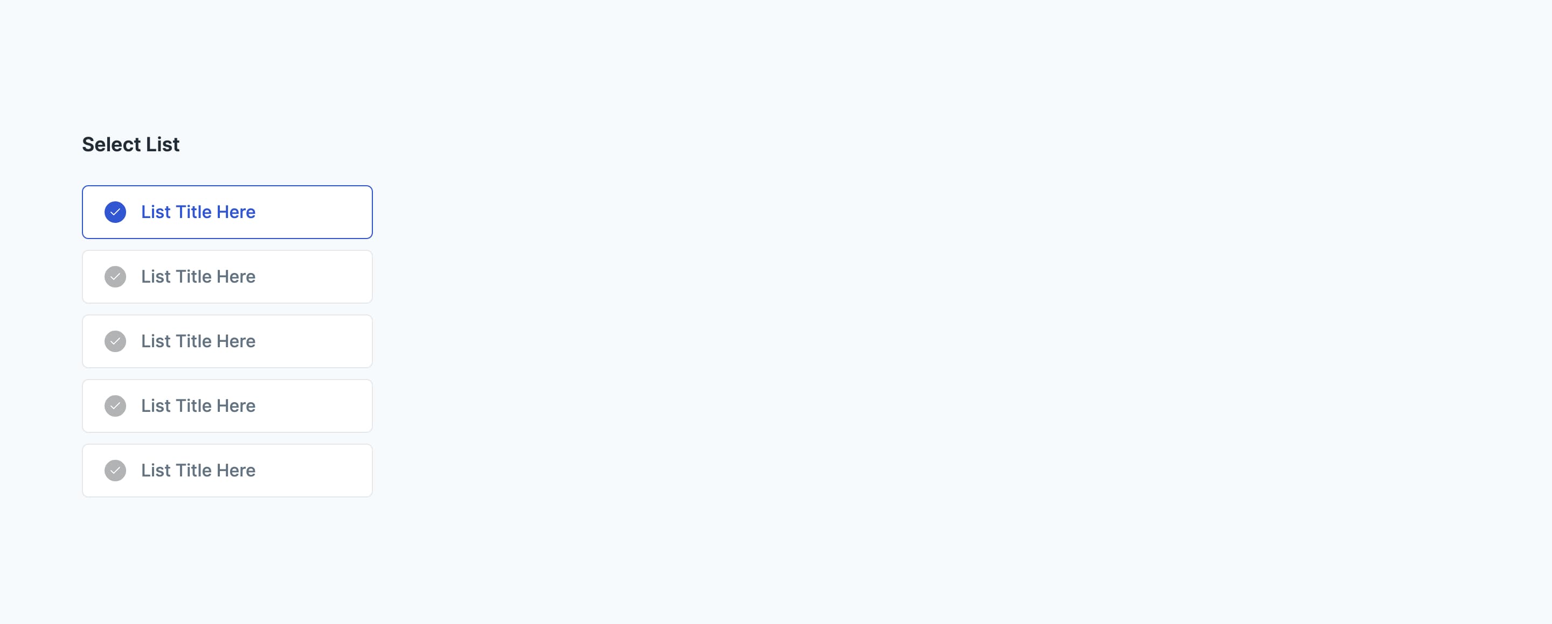The height and width of the screenshot is (624, 1552).
Task: Toggle selection on fifth List Title Here
Action: tap(227, 469)
